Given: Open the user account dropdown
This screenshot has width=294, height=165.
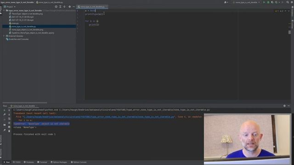Looking at the screenshot, I should click(x=226, y=2).
